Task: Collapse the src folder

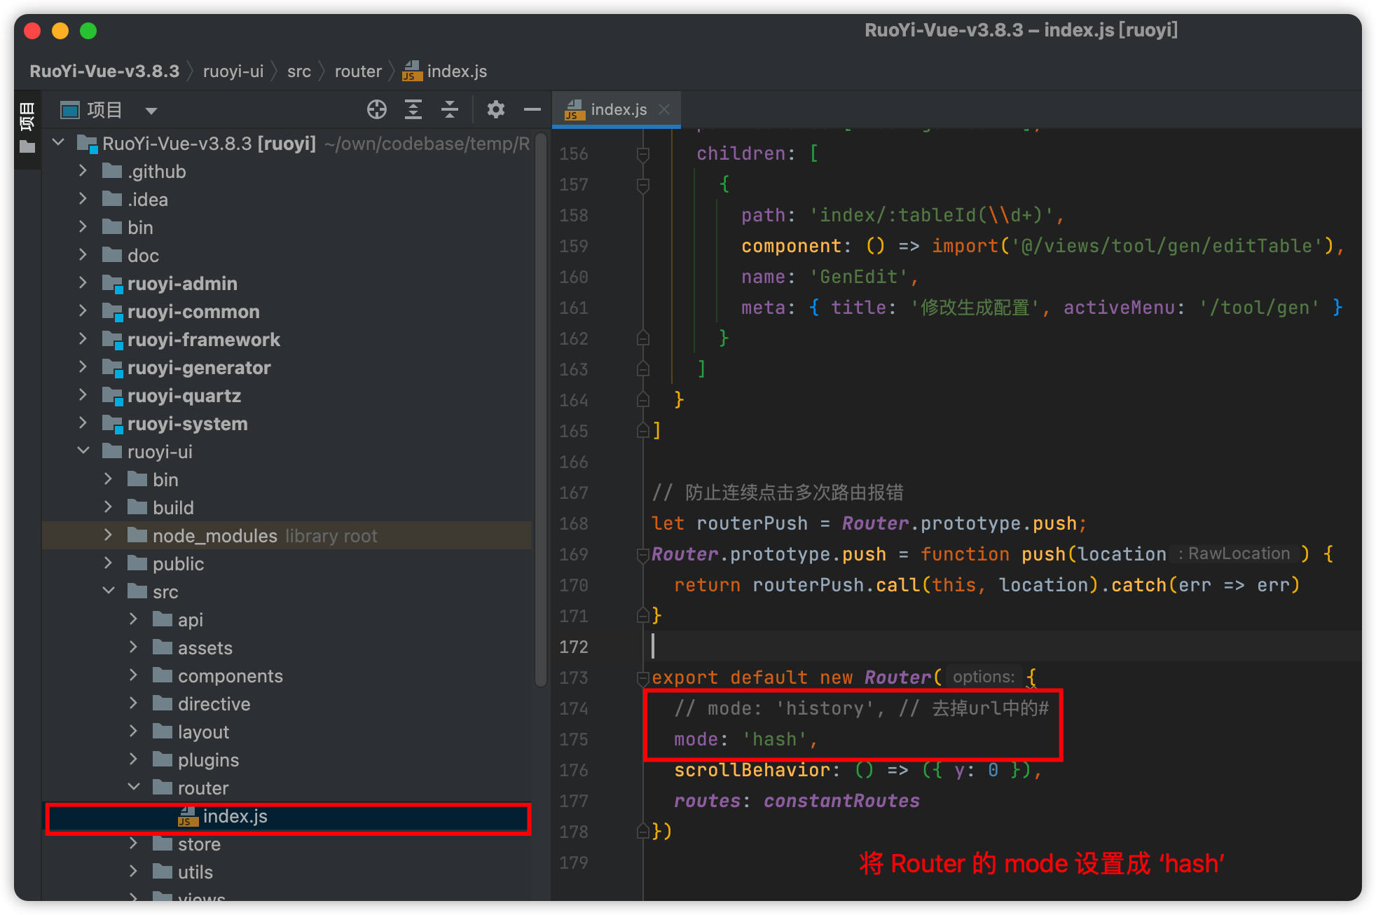Action: click(109, 591)
